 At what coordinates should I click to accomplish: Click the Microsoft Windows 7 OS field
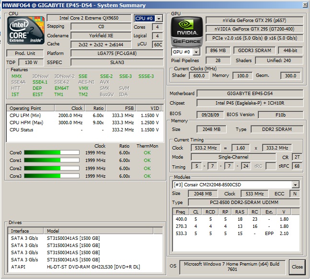(232, 267)
